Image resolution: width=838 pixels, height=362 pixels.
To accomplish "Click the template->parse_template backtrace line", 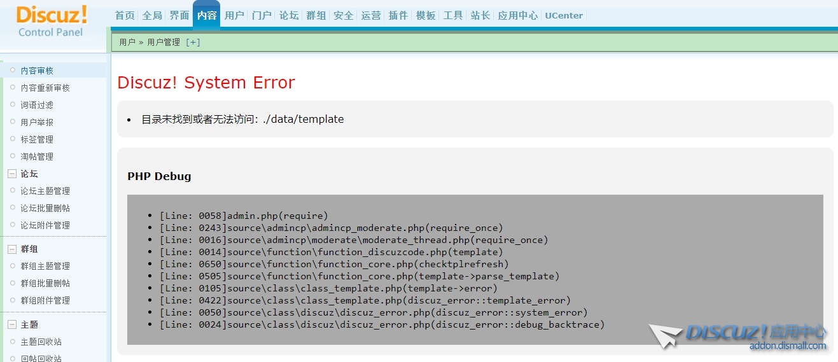I will coord(360,276).
